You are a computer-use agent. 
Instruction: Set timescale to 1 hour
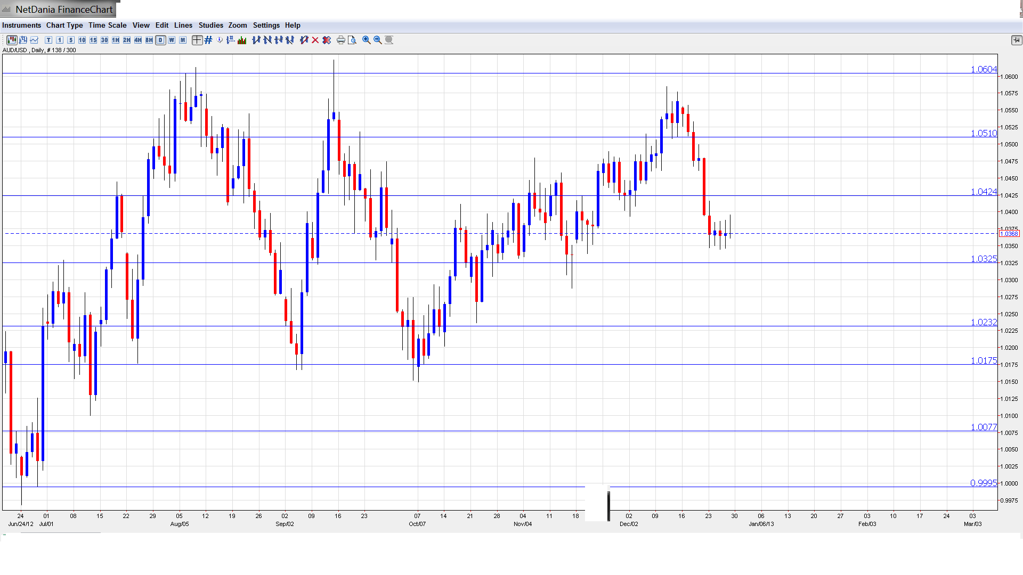(116, 40)
